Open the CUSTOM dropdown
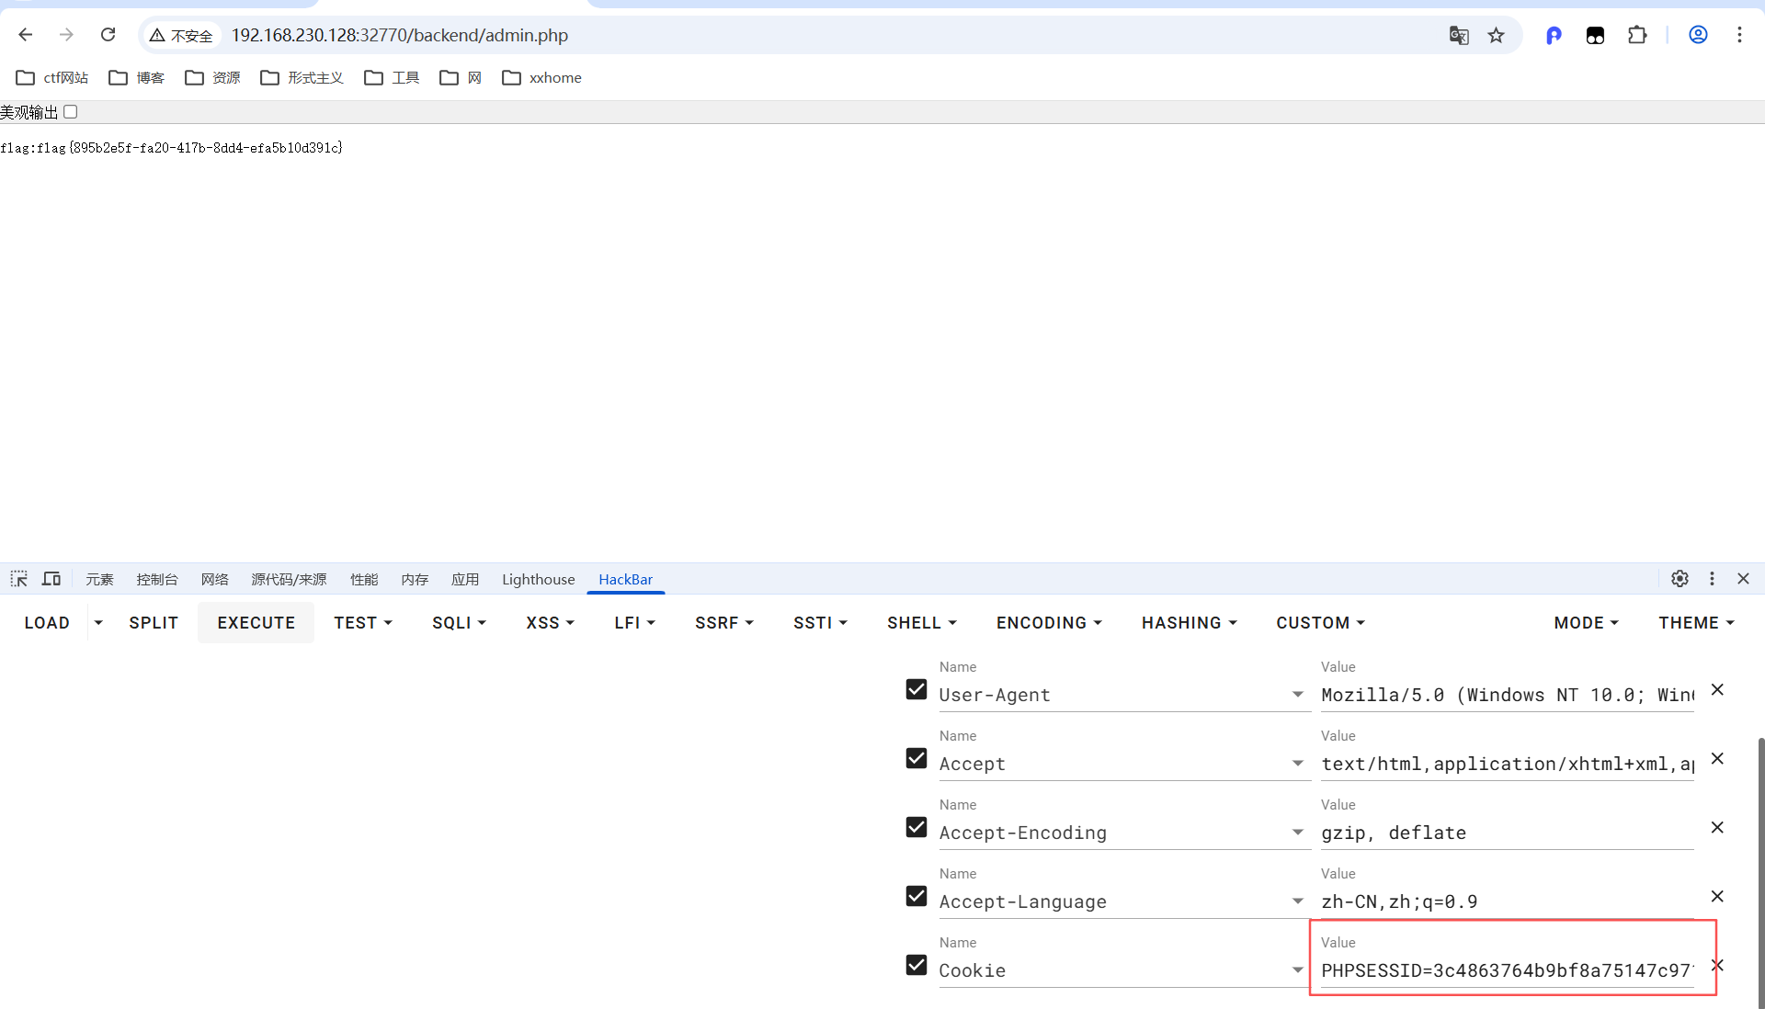This screenshot has height=1009, width=1765. (1320, 623)
